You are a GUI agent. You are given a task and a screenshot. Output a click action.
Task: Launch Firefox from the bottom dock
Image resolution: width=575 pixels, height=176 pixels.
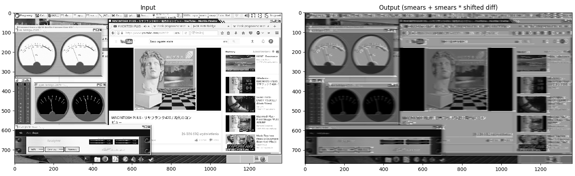point(105,159)
